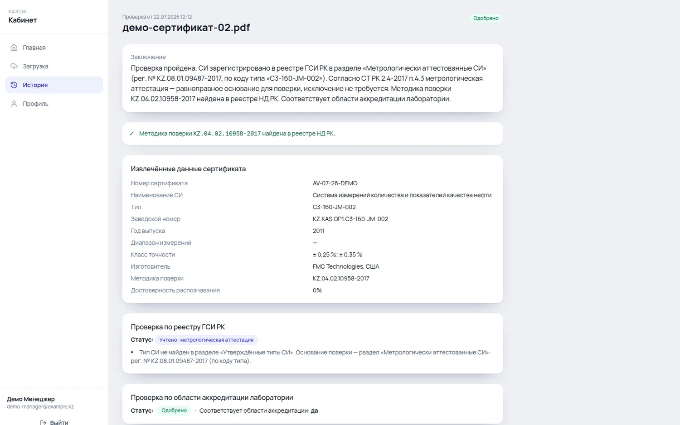The width and height of the screenshot is (680, 425).
Task: Go to the Загрузка section
Action: coord(54,66)
